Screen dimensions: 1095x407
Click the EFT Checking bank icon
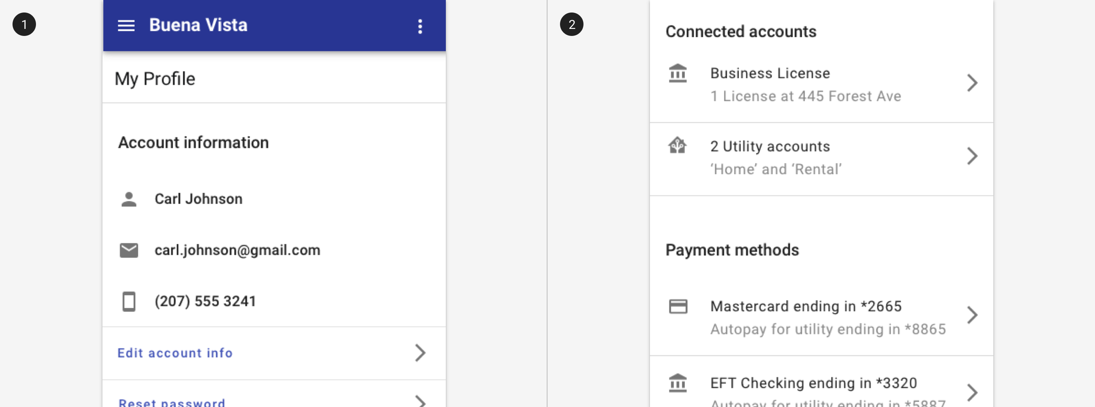[x=678, y=383]
